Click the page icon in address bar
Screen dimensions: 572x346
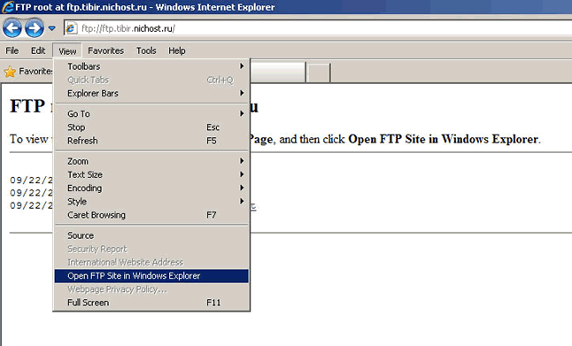71,28
